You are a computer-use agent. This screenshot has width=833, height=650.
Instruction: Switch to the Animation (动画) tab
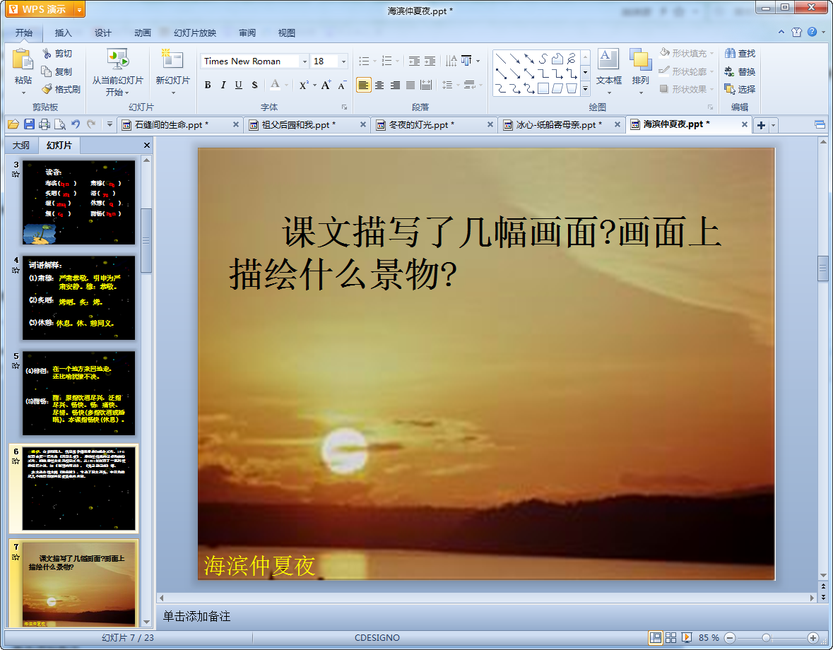click(x=143, y=33)
